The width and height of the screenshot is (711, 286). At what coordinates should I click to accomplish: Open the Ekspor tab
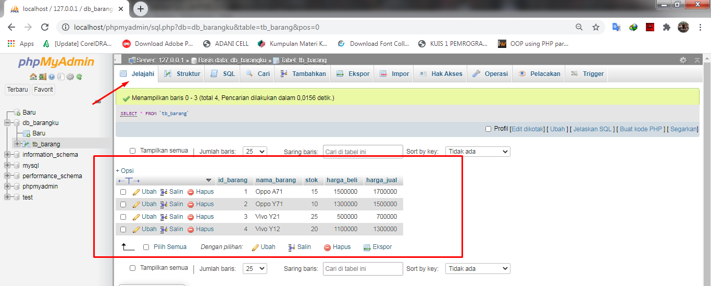[353, 74]
